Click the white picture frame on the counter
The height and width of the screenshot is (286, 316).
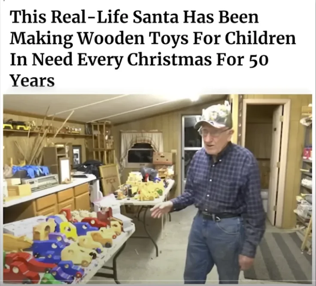65,170
